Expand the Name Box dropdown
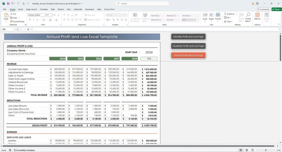Screen dimensions: 282x152 point(14,29)
